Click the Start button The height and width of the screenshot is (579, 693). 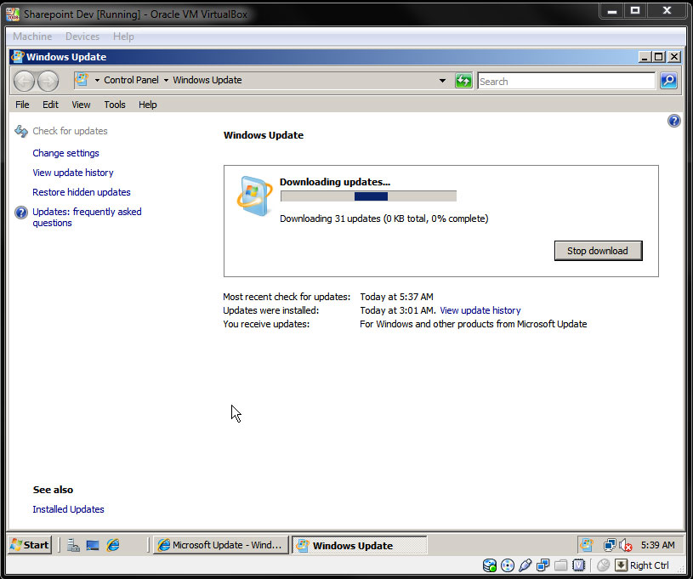click(30, 545)
